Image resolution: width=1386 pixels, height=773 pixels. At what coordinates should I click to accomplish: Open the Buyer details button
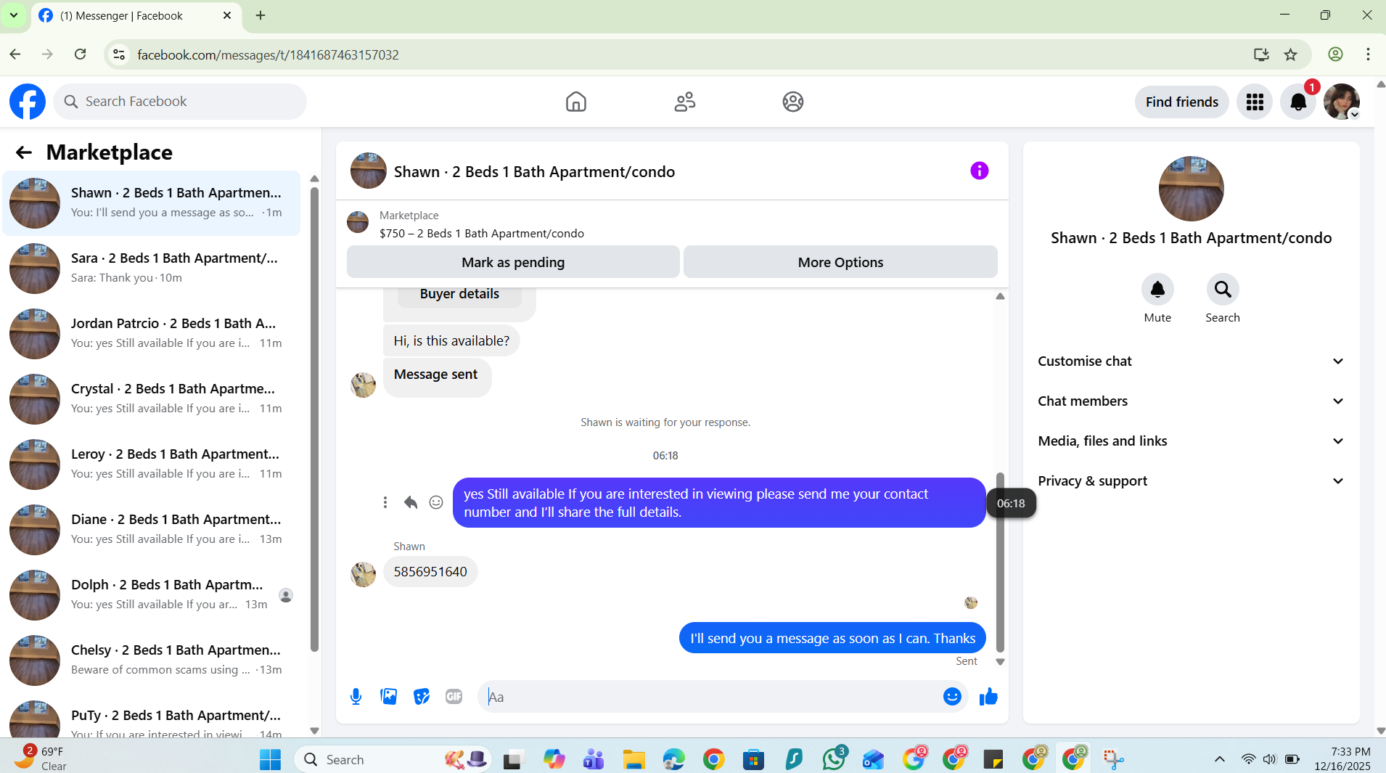point(459,294)
